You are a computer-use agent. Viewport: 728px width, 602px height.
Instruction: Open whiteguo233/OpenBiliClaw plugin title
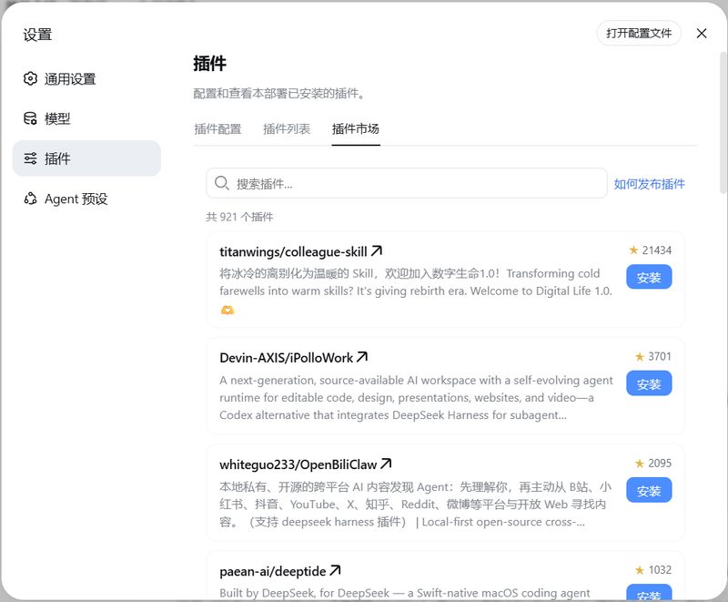point(298,464)
